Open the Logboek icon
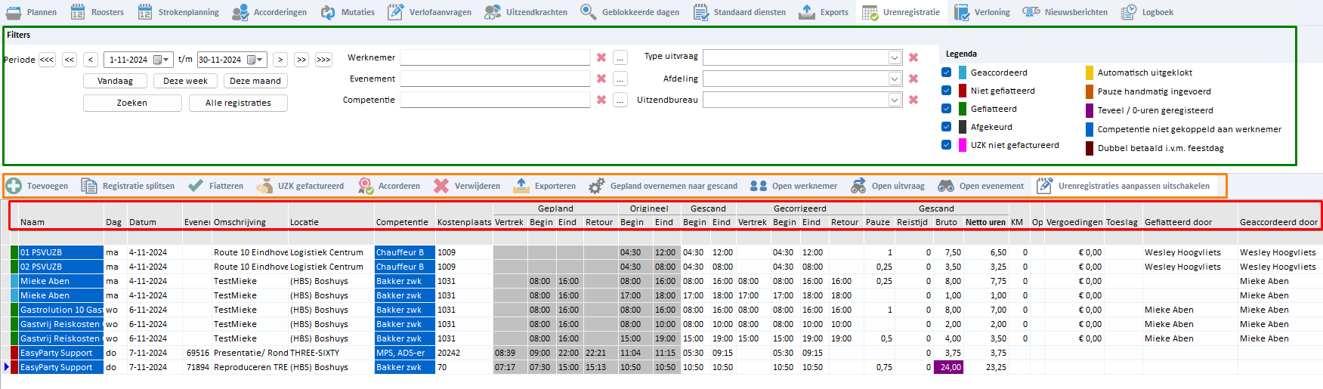 tap(1129, 12)
